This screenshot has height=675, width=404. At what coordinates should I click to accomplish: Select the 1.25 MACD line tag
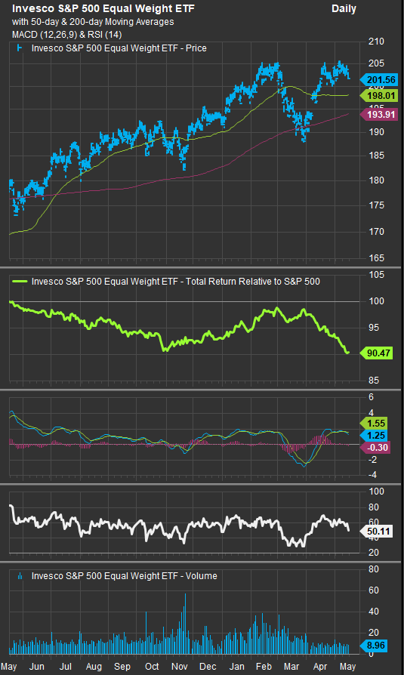tap(374, 435)
